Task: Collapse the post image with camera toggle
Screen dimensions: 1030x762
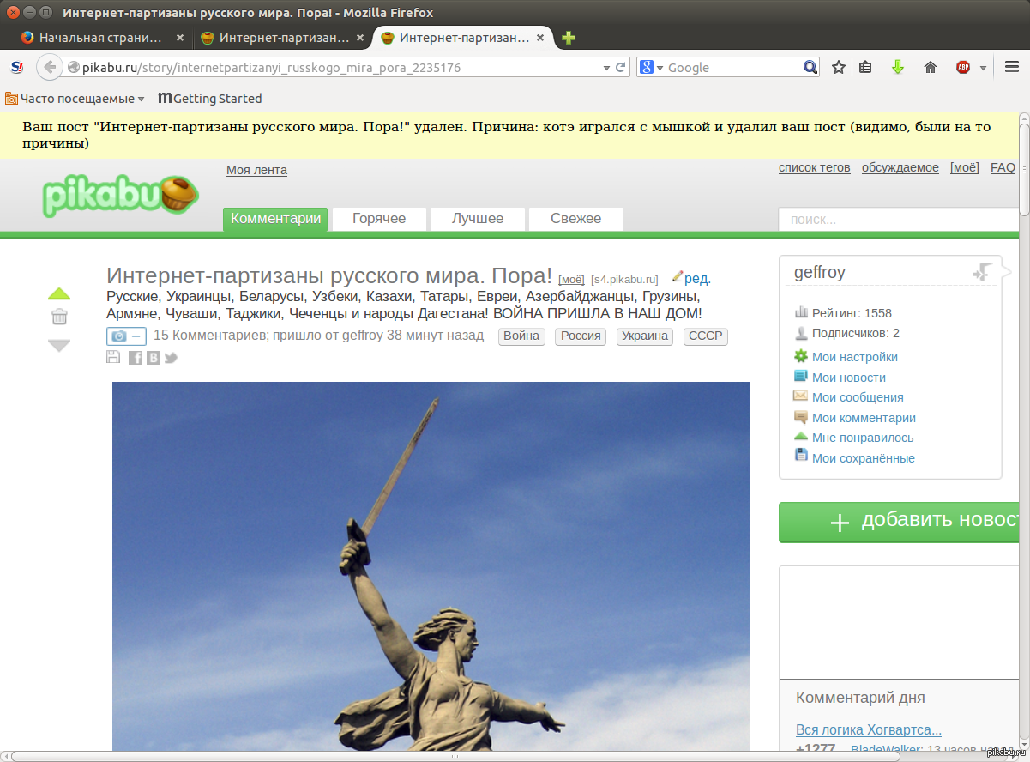Action: click(126, 336)
